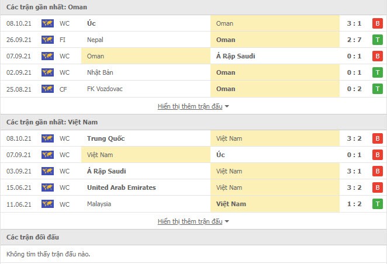Viewport: 387px width, 264px height.
Task: Click the 1 : 2 score of Malaysia match
Action: pyautogui.click(x=354, y=204)
